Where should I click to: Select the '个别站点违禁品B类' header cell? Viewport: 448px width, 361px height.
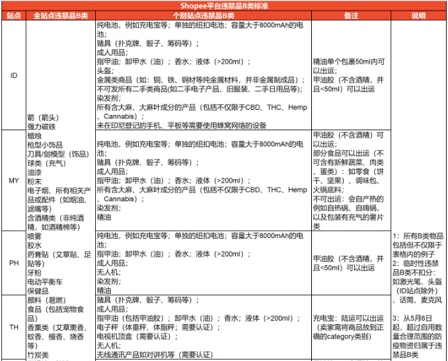pyautogui.click(x=204, y=15)
